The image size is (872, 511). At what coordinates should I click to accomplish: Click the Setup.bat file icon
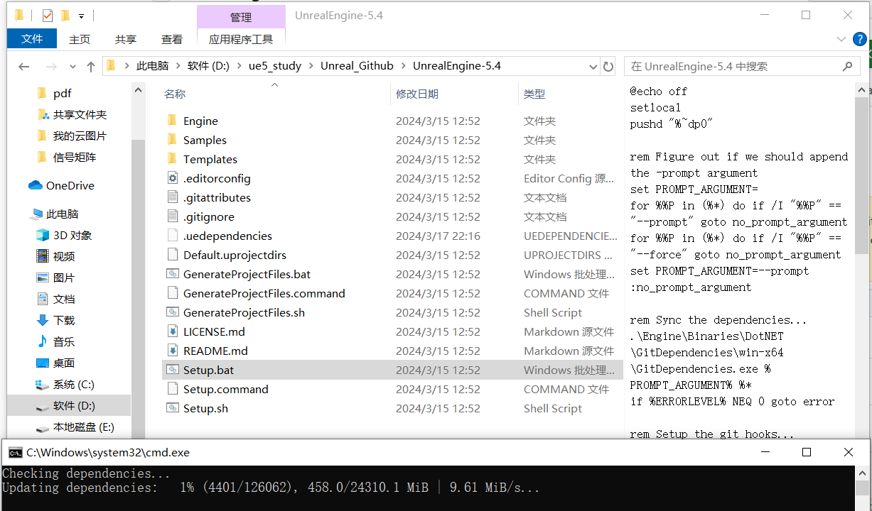pos(172,370)
